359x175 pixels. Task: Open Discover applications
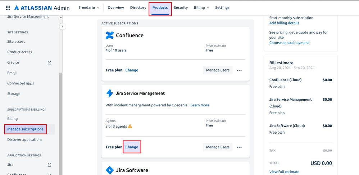tap(25, 139)
